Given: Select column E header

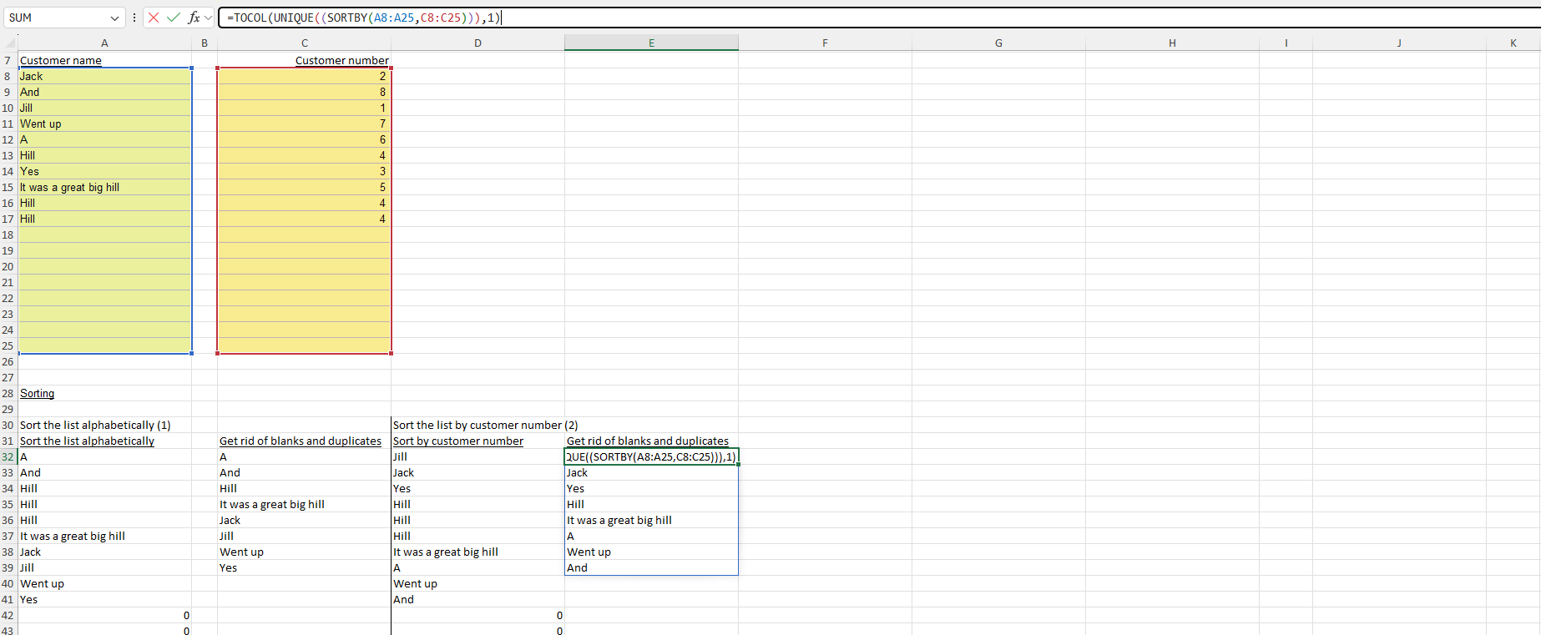Looking at the screenshot, I should pyautogui.click(x=651, y=43).
